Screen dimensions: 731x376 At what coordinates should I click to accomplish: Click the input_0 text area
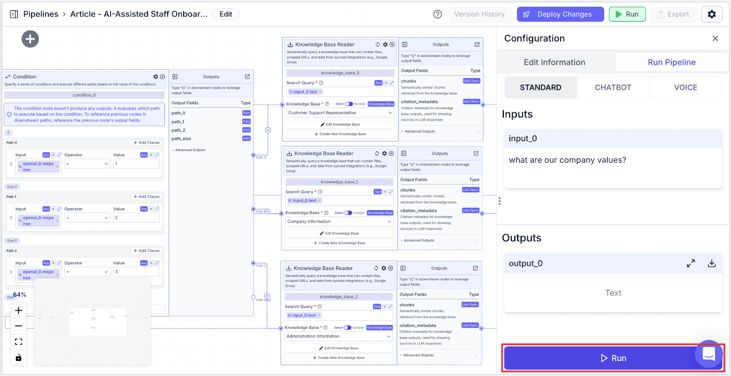tap(613, 167)
